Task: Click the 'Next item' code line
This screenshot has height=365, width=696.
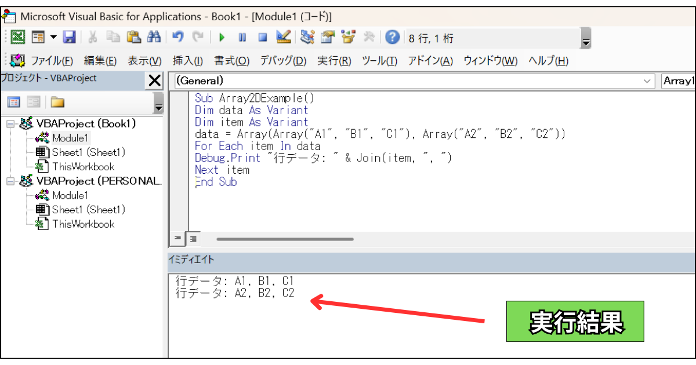Action: (222, 170)
